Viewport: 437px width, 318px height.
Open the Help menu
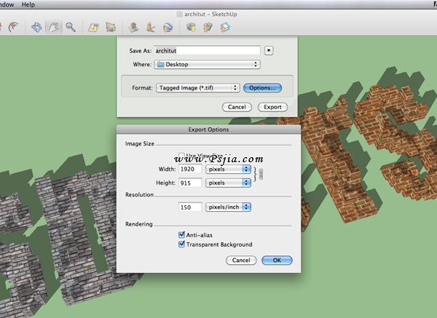28,4
